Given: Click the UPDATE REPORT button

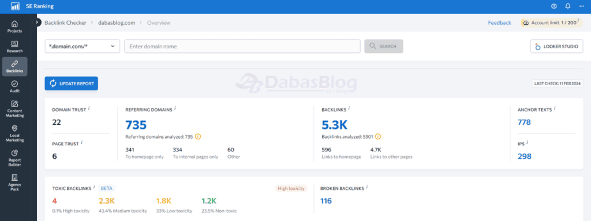Looking at the screenshot, I should click(x=71, y=83).
